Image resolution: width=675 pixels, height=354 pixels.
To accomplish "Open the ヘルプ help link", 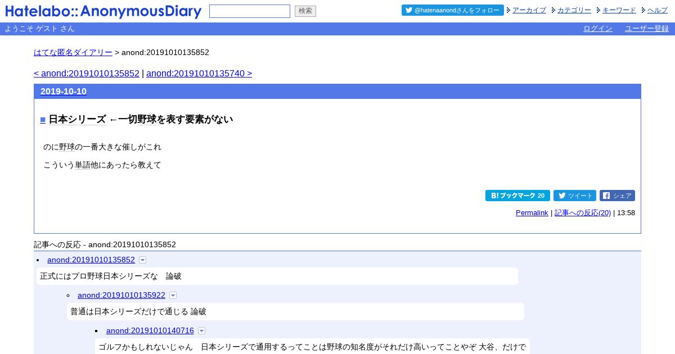I will [x=658, y=10].
